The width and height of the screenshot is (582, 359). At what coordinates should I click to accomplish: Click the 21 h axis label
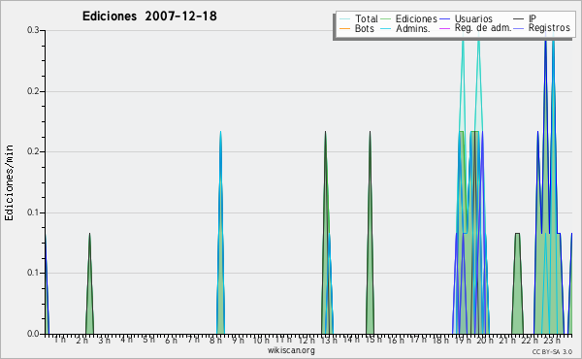(507, 340)
